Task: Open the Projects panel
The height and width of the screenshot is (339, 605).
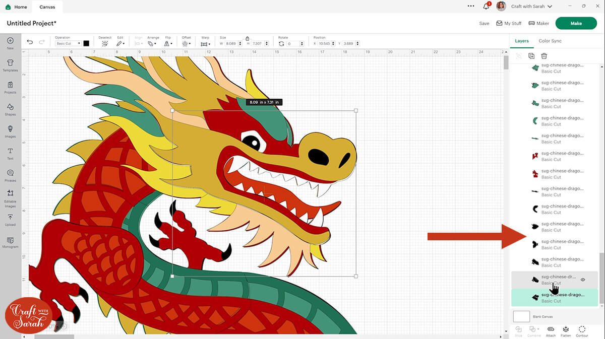Action: 10,87
